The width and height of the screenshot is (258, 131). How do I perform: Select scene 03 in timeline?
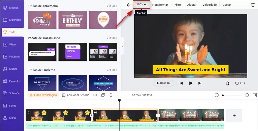tap(191, 115)
